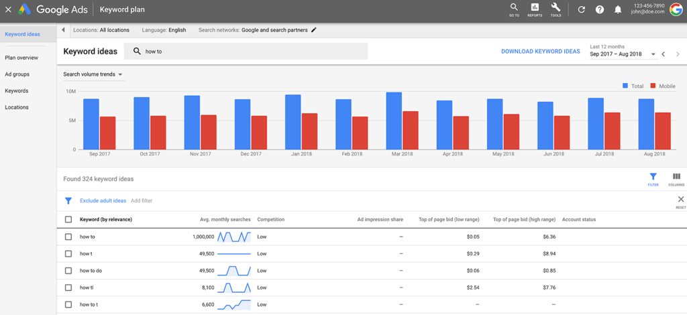Click the trend sparkline for 'how to do'

click(x=234, y=271)
